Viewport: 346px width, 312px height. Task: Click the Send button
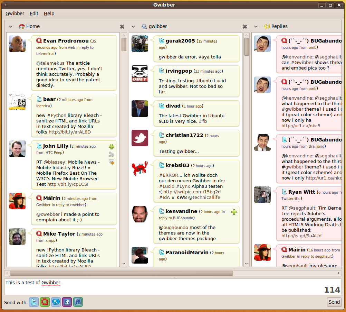334,302
